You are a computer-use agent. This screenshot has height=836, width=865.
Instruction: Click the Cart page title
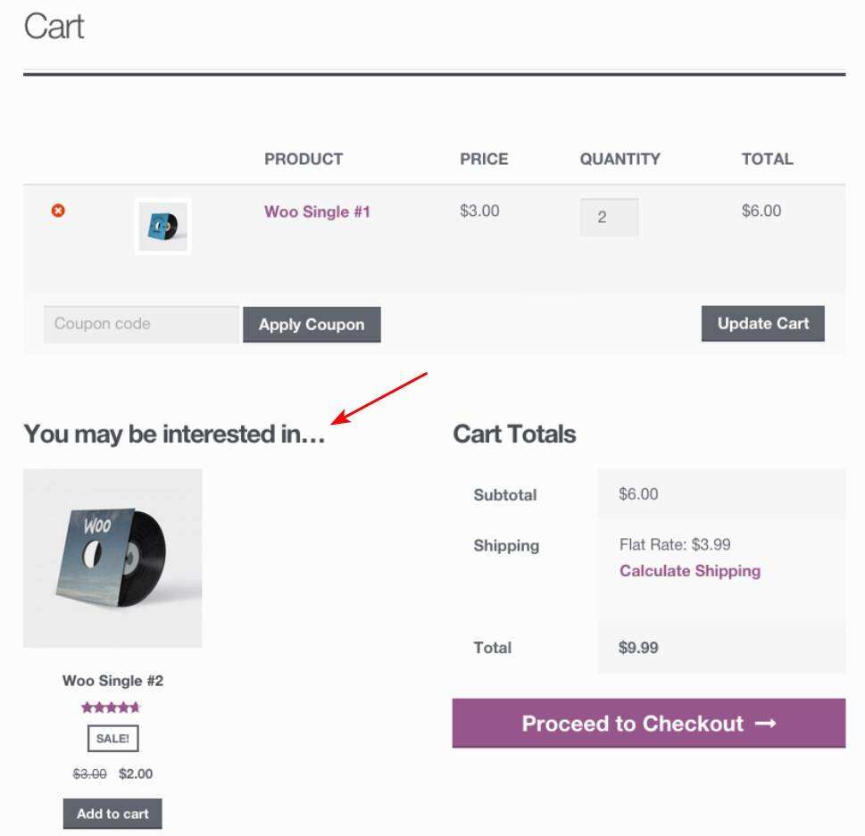click(x=54, y=27)
